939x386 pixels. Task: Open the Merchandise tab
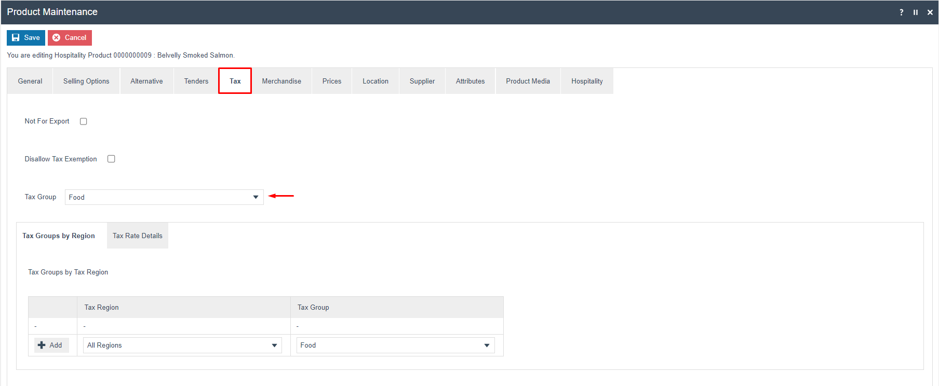coord(281,81)
